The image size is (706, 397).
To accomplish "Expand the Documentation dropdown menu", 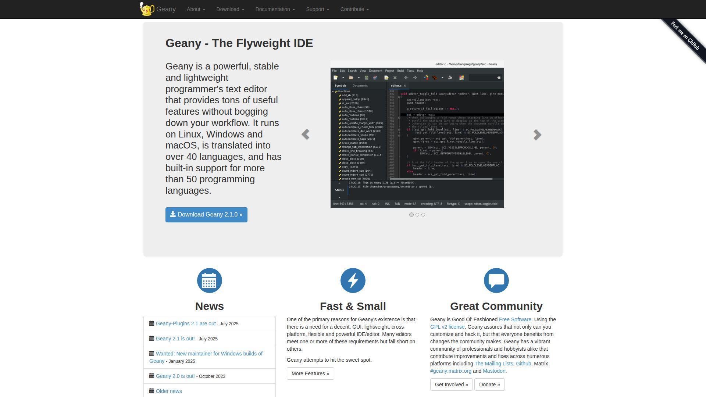I will tap(275, 9).
